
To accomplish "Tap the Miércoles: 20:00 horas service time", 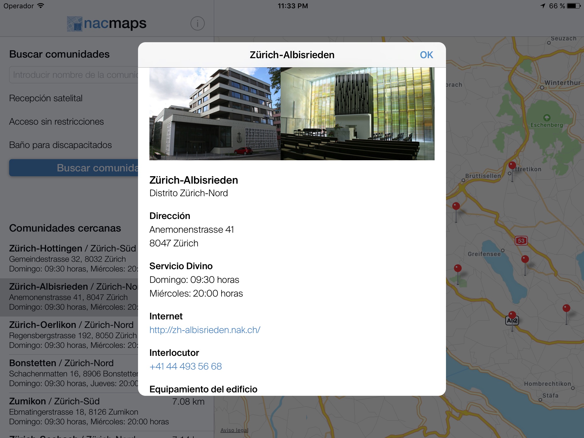I will click(x=196, y=293).
